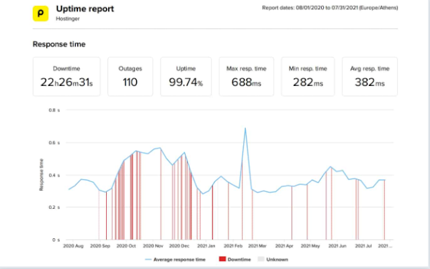430x269 pixels.
Task: Click the 2021 May axis label
Action: coord(310,246)
